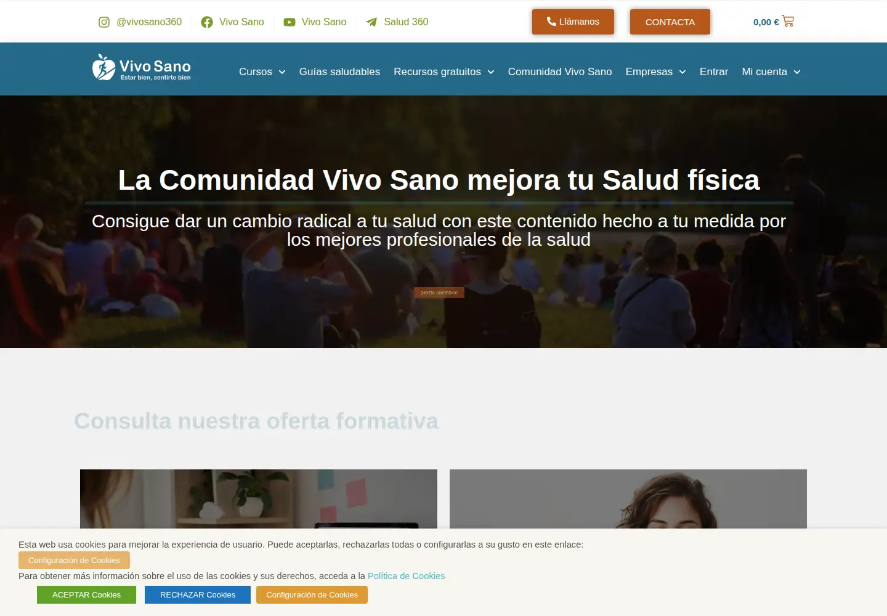Open the shopping cart icon
887x616 pixels.
click(788, 21)
